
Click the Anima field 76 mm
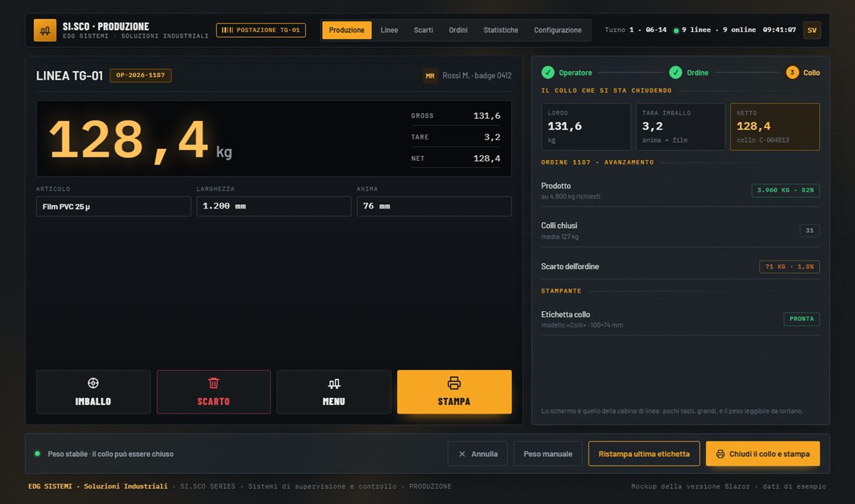[434, 206]
